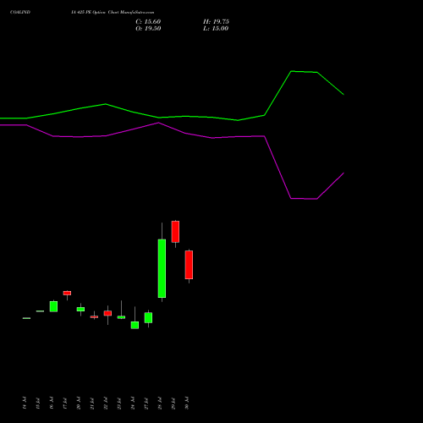Select the highest red candlestick at the chart top
This screenshot has width=423, height=423.
175,232
